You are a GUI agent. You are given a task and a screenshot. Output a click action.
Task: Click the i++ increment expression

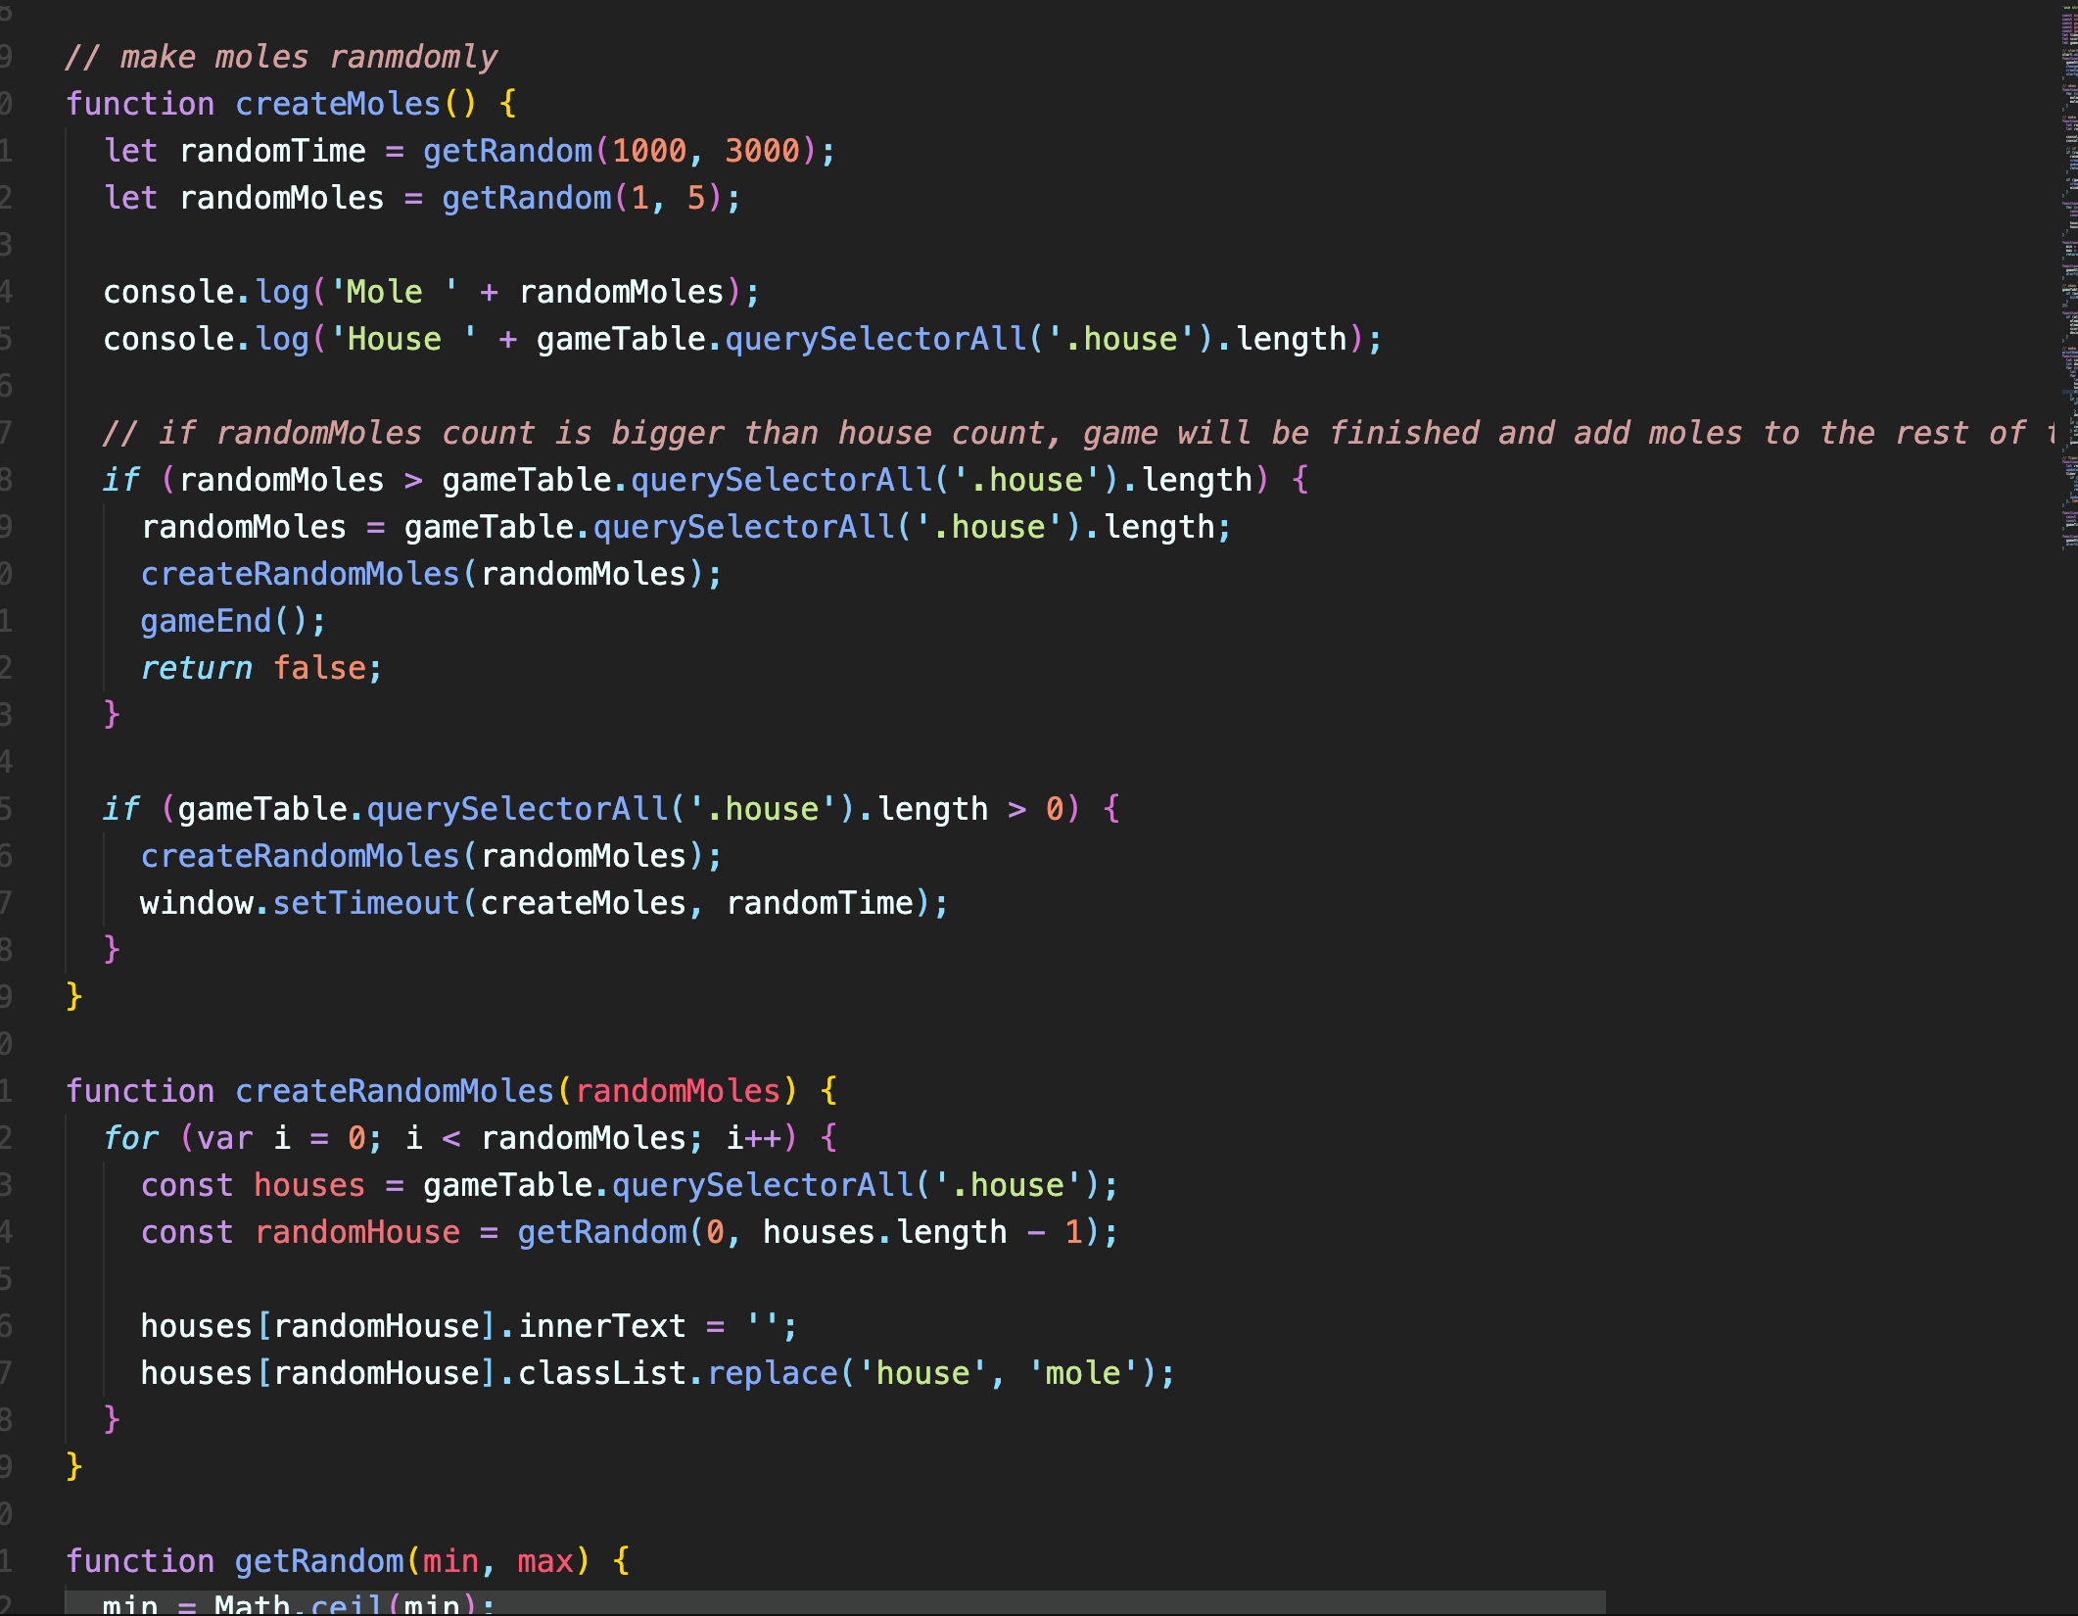click(x=754, y=1138)
